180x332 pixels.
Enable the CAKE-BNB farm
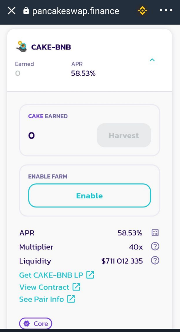pyautogui.click(x=90, y=195)
